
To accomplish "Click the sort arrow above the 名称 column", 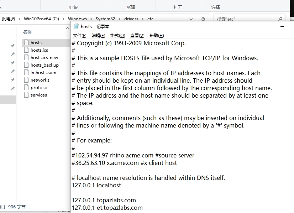I will [67, 28].
